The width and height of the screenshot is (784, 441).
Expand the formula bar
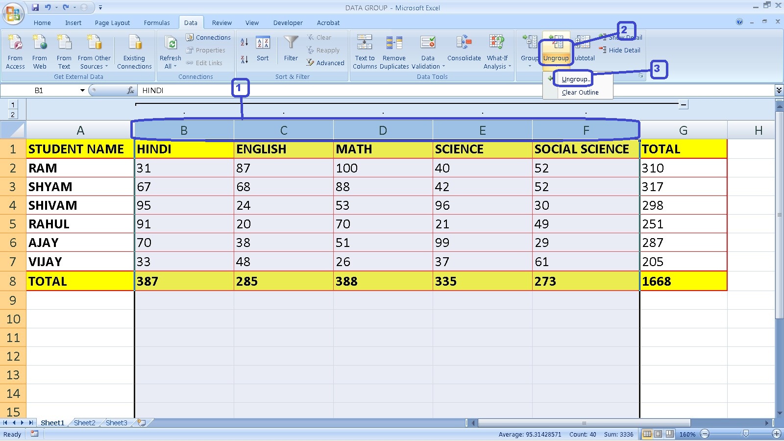(779, 90)
